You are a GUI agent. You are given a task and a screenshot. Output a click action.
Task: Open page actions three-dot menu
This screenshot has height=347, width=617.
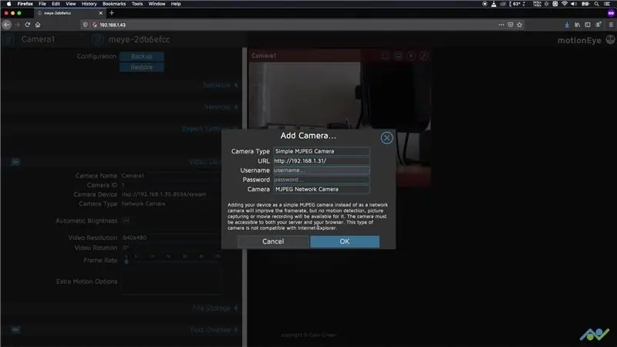(x=501, y=25)
